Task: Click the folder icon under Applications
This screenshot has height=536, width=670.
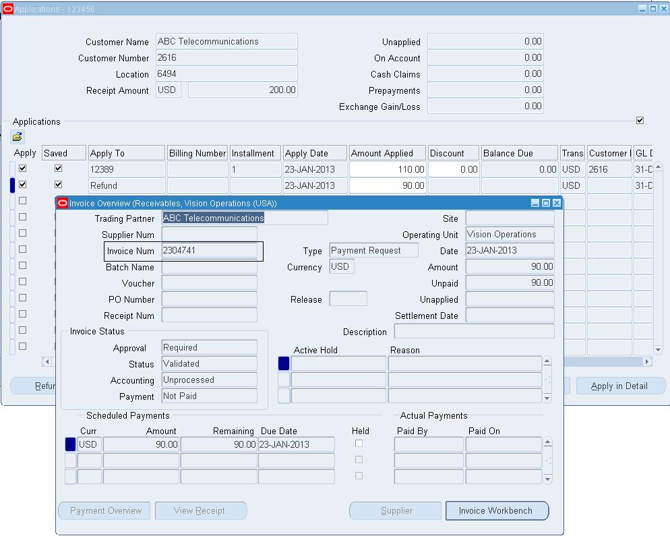Action: pos(18,137)
